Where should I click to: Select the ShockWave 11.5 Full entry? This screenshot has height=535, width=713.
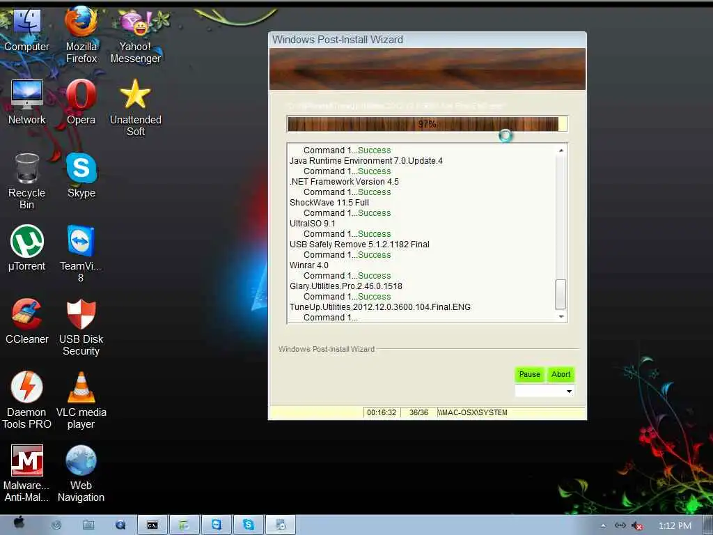pos(329,203)
